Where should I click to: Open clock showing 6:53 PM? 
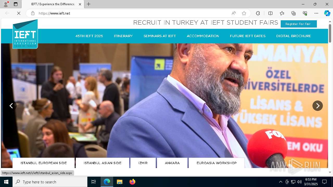311,182
